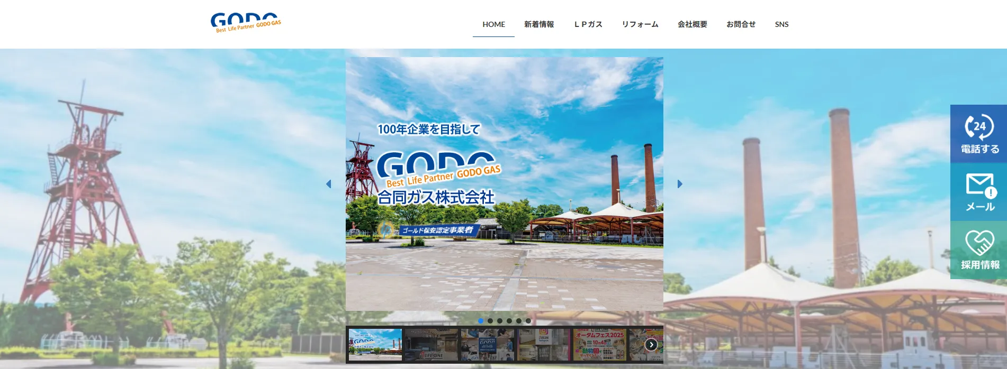Viewport: 1007px width, 369px height.
Task: Choose the Instagram thumbnail
Action: coord(544,345)
